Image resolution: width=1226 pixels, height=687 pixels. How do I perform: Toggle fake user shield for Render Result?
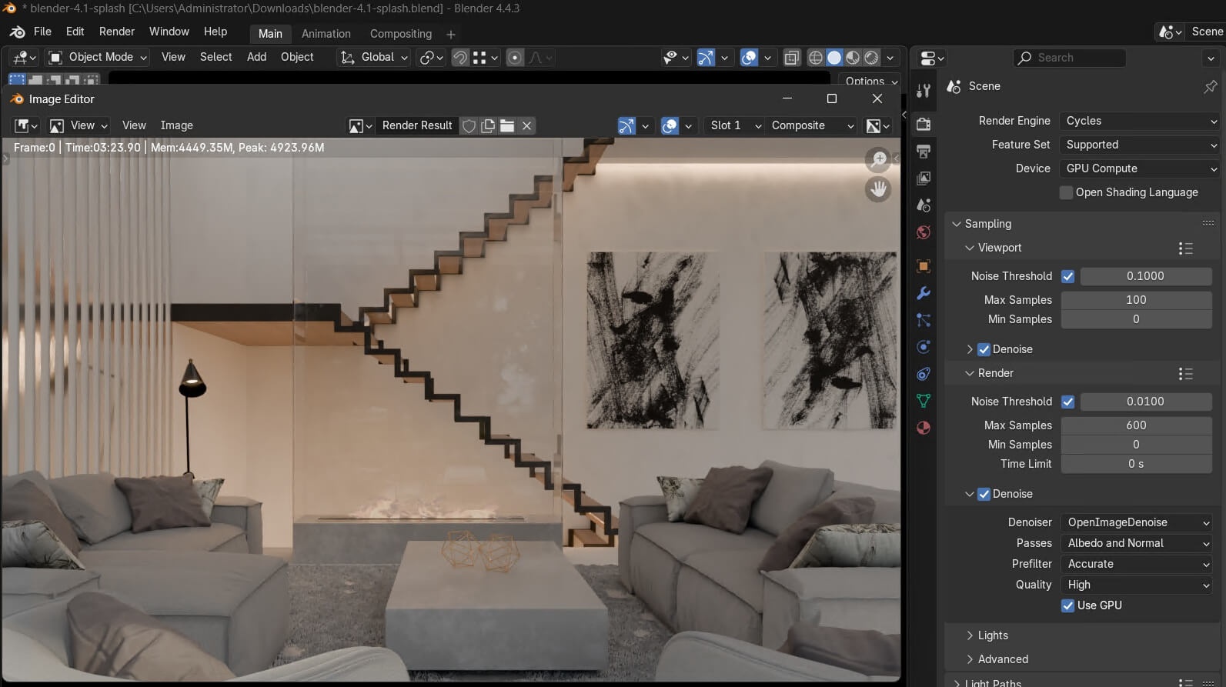(469, 125)
